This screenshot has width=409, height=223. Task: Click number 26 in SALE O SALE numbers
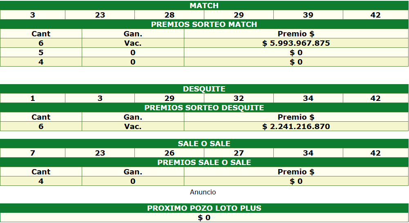169,153
